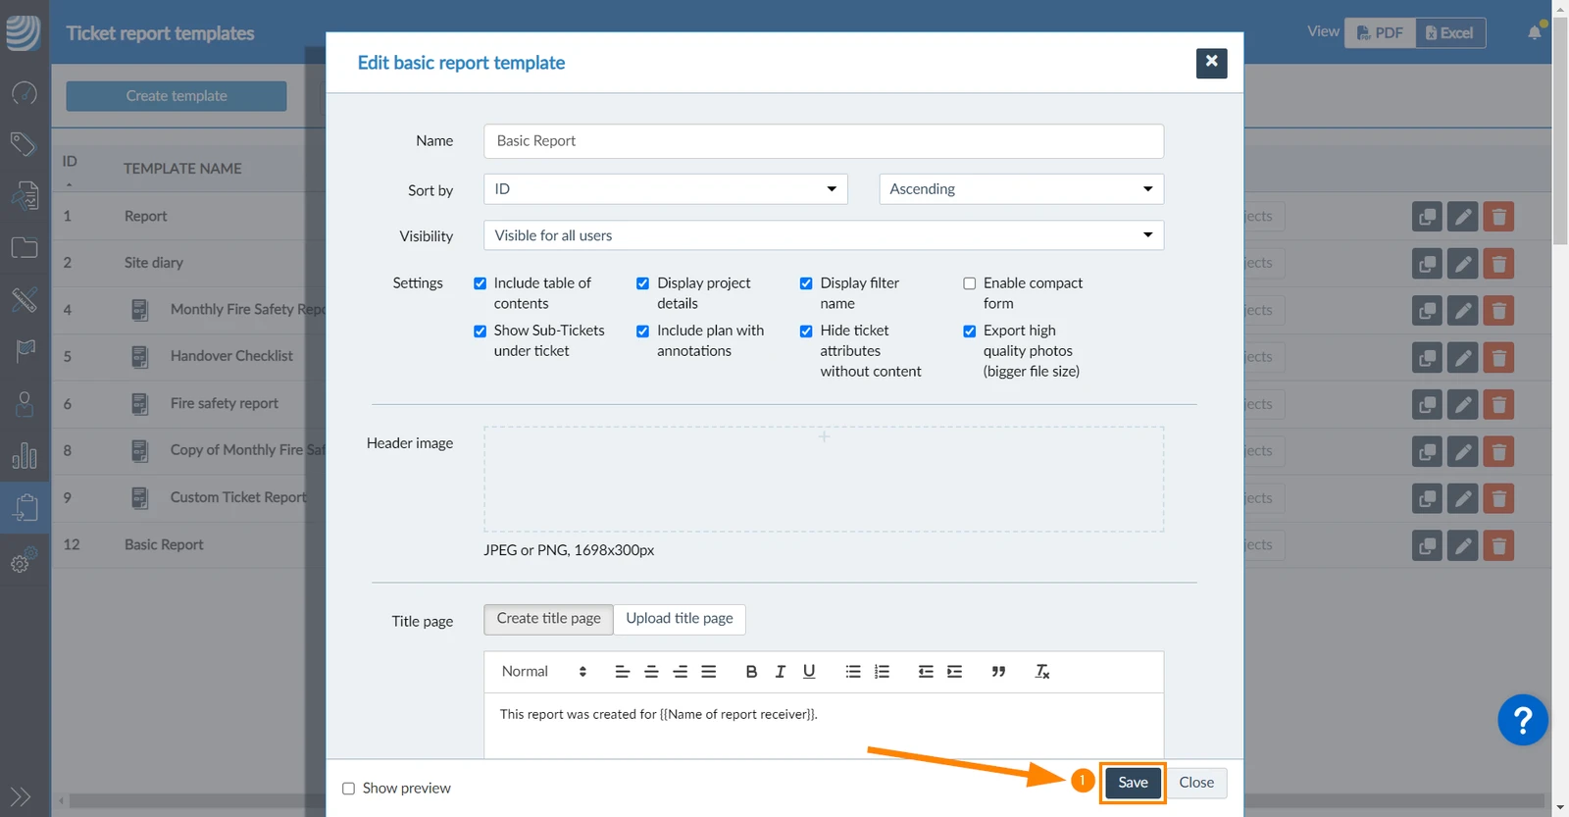Click the Create template button
Viewport: 1569px width, 817px height.
(177, 96)
